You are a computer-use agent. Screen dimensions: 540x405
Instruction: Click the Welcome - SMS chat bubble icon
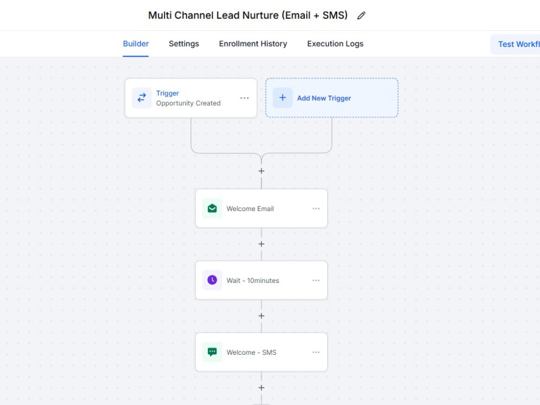coord(212,352)
